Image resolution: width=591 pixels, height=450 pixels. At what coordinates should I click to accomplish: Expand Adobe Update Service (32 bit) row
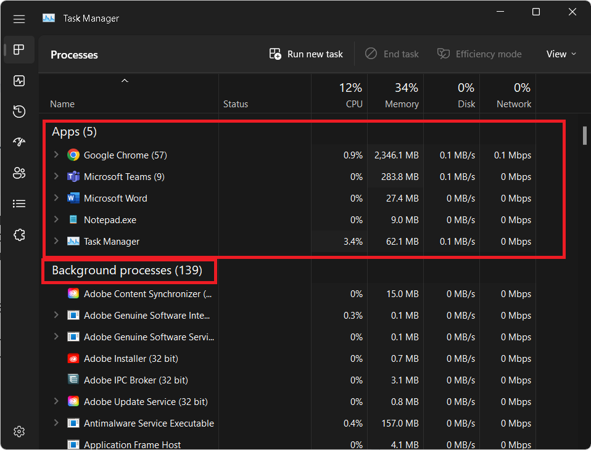tap(56, 401)
